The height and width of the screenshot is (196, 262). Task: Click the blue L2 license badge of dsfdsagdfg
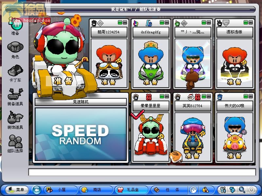pos(149,23)
